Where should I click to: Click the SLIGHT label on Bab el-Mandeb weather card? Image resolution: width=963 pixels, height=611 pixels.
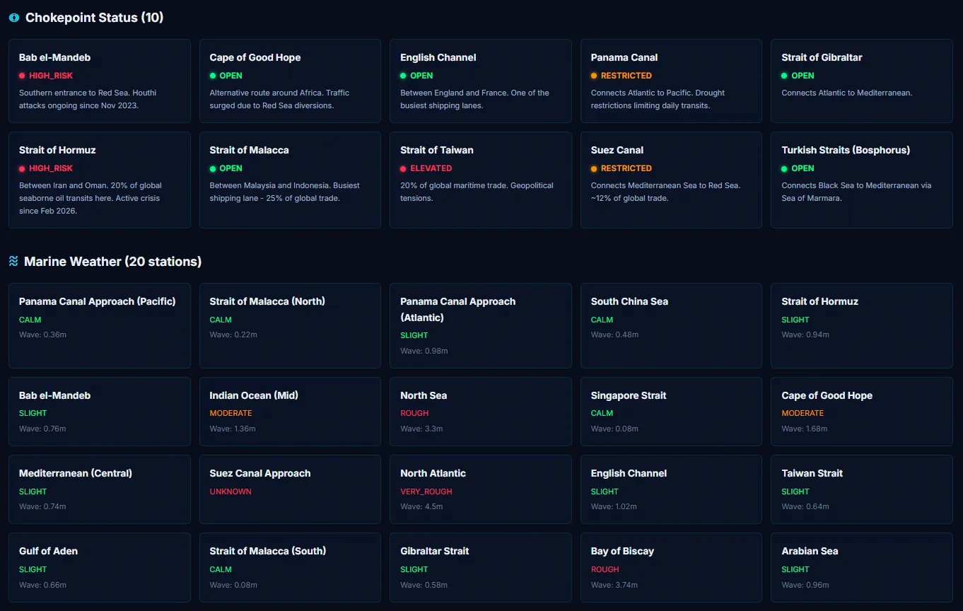point(33,413)
